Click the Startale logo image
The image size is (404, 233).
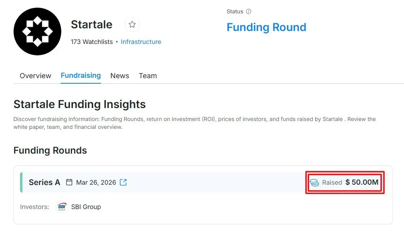tap(37, 31)
